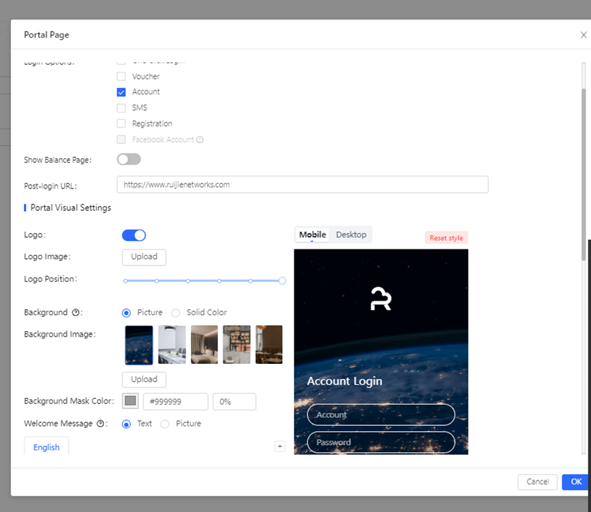Screen dimensions: 591x512
Task: Choose the meeting room background thumbnail
Action: pos(172,345)
